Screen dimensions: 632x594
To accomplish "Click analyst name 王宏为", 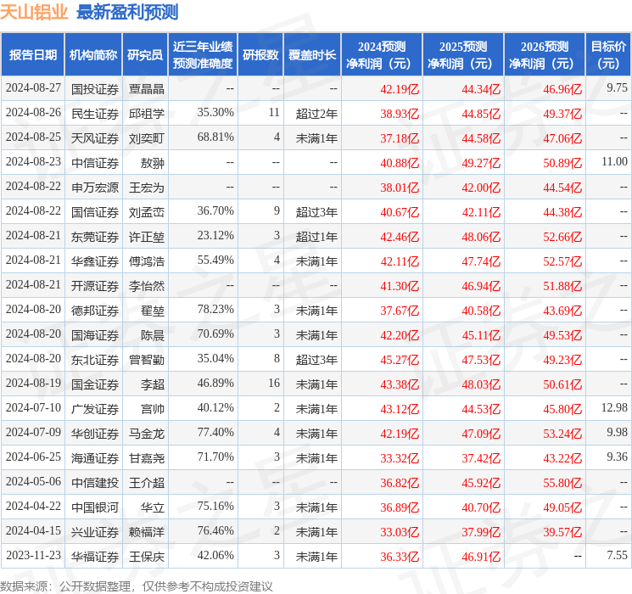I will click(146, 188).
